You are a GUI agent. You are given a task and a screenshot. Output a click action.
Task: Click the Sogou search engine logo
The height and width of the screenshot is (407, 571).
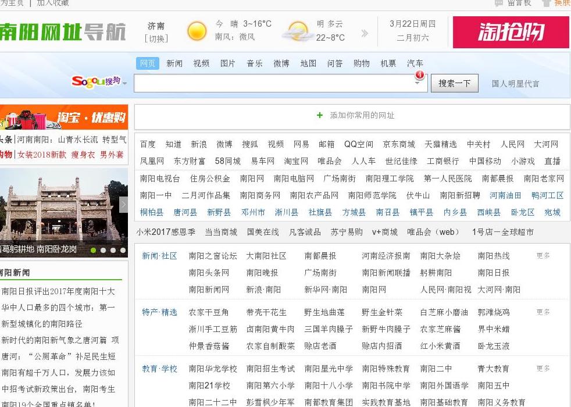(x=96, y=81)
